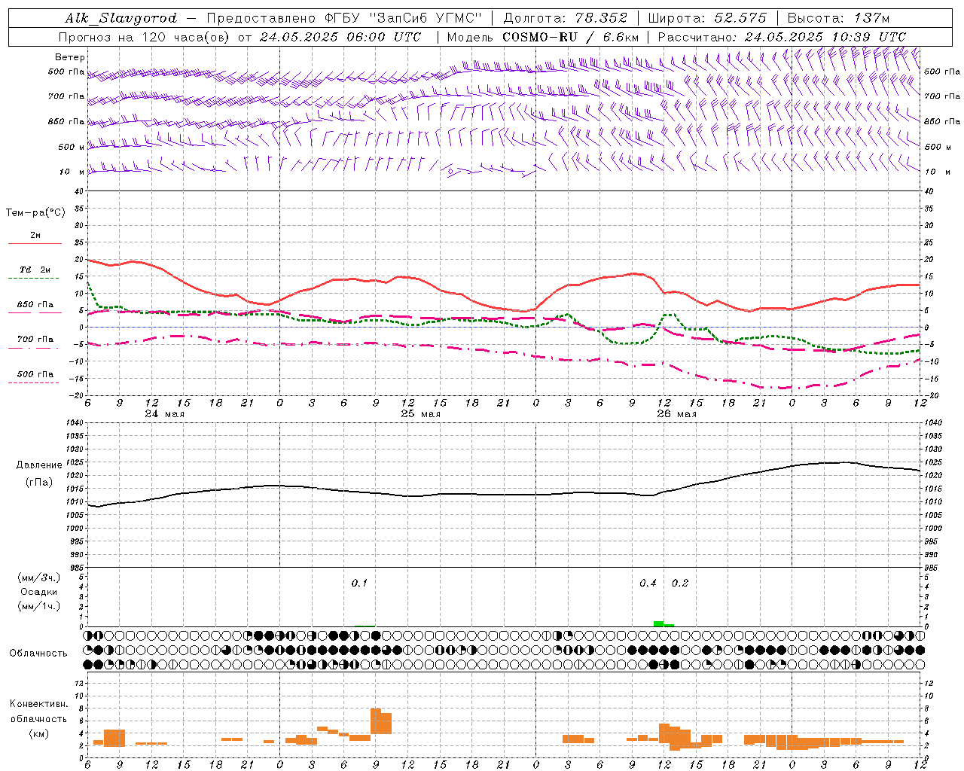This screenshot has width=964, height=771.
Task: Click the 500 гПа temperature legend entry
Action: tap(35, 374)
